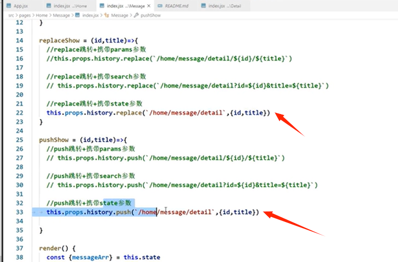Open 'pushShow' breadcrumb segment

150,15
